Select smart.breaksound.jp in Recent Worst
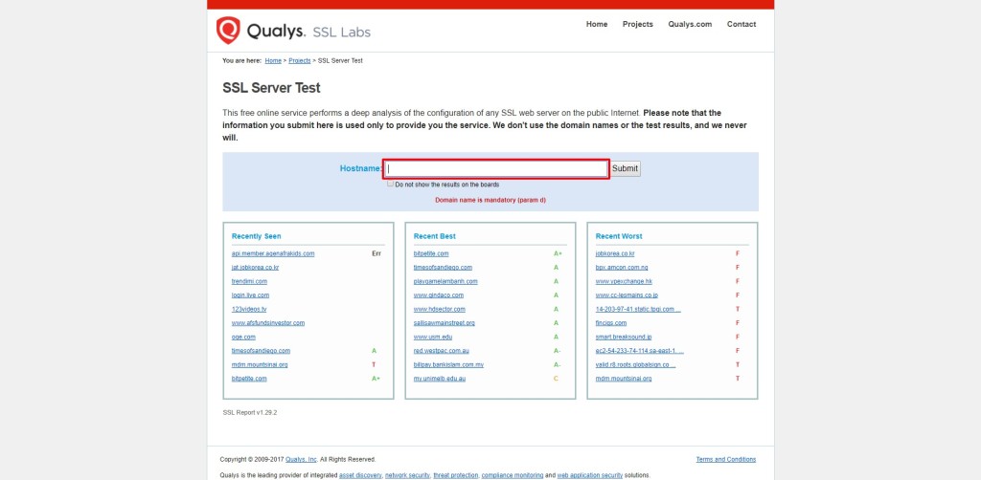 [624, 337]
